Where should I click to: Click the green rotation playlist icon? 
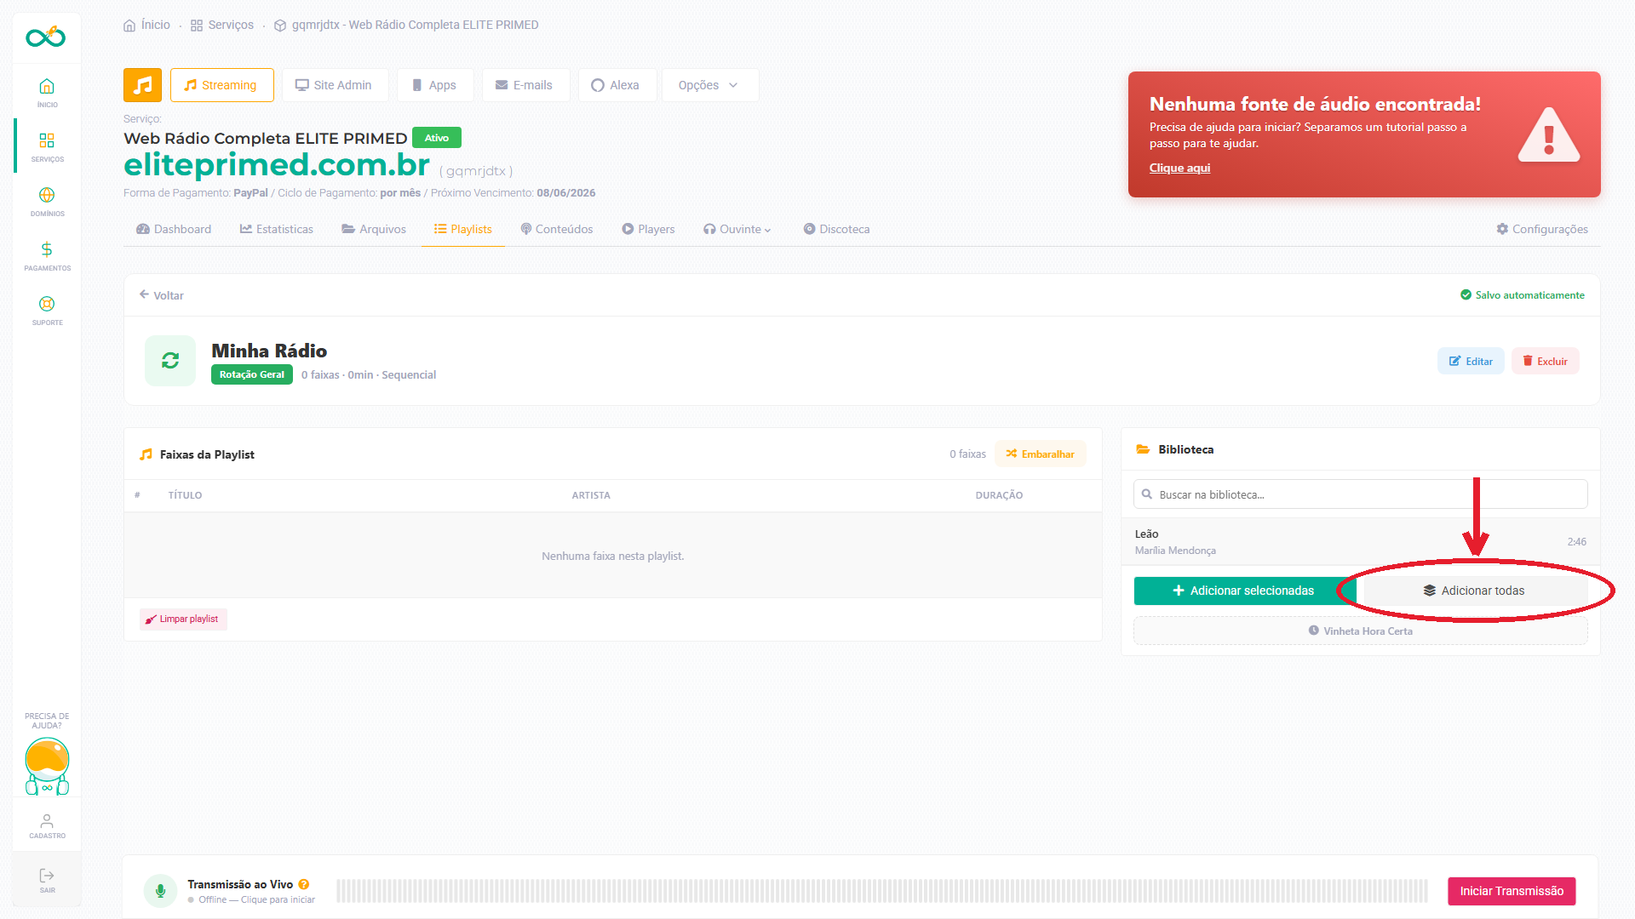tap(170, 361)
